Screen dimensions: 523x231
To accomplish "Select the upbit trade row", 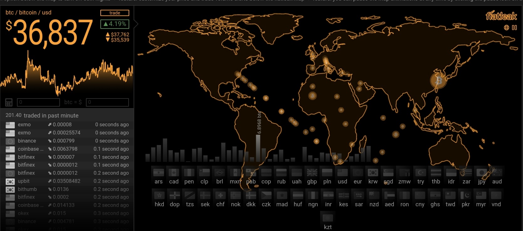I will coord(67,181).
